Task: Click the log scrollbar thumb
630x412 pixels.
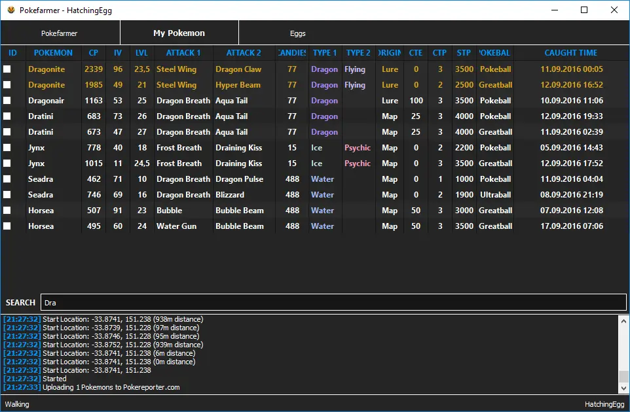Action: (623, 377)
